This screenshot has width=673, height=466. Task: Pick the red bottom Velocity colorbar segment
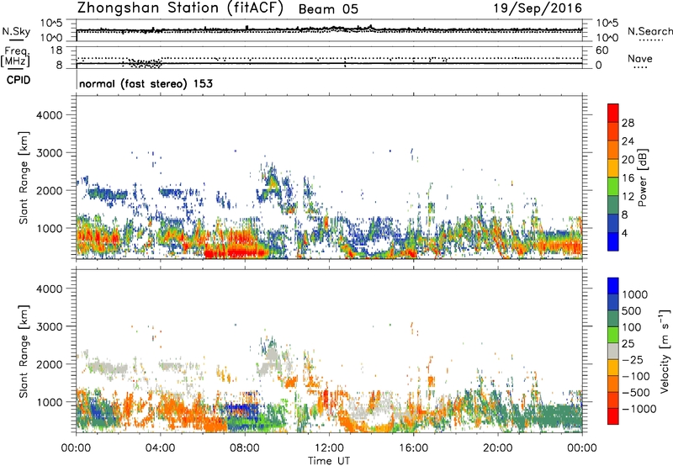[x=613, y=416]
